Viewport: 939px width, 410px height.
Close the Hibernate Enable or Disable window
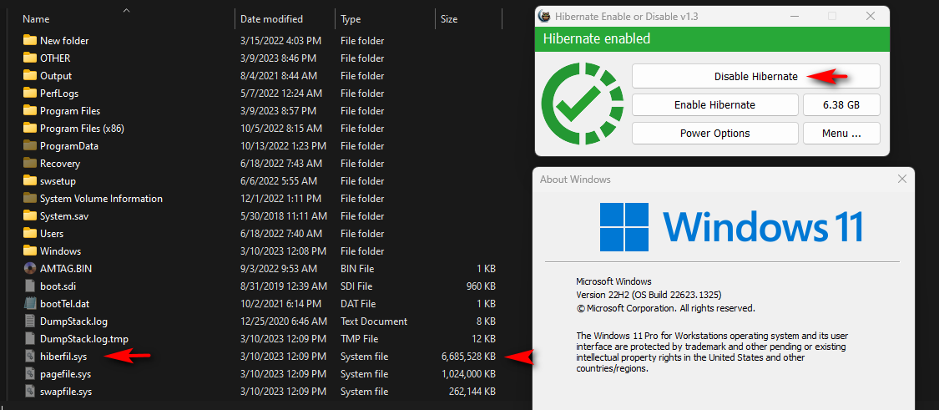[x=870, y=16]
